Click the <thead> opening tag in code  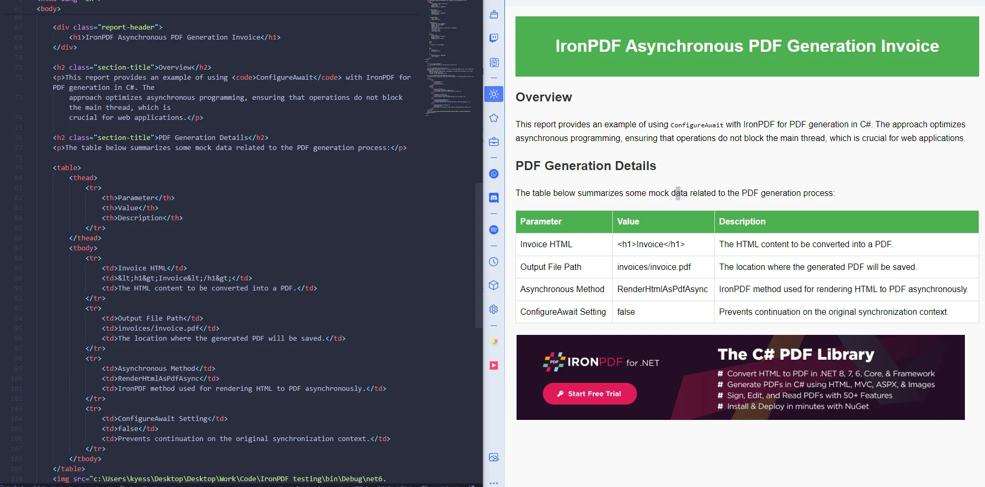[84, 178]
